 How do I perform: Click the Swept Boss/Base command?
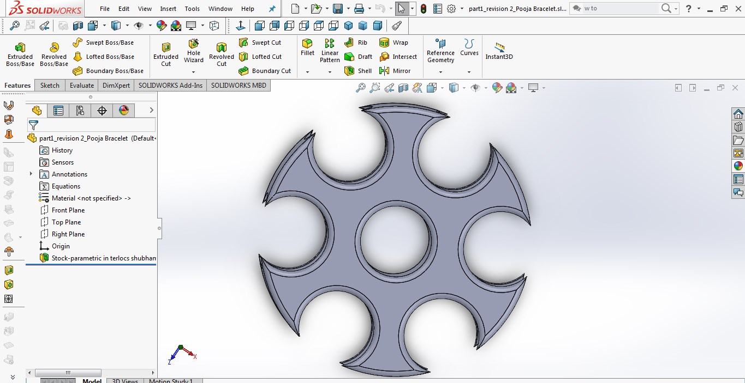(x=103, y=42)
